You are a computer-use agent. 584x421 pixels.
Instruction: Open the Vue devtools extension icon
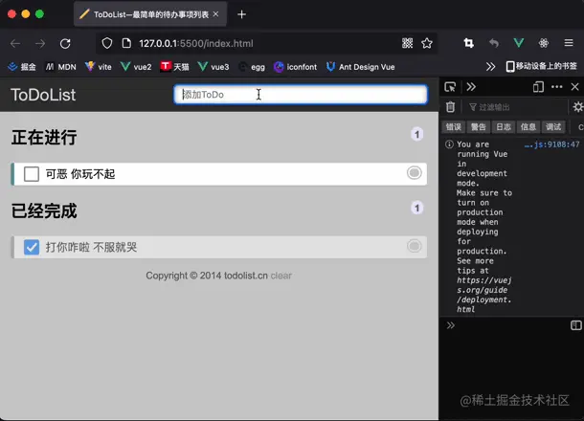(x=519, y=43)
